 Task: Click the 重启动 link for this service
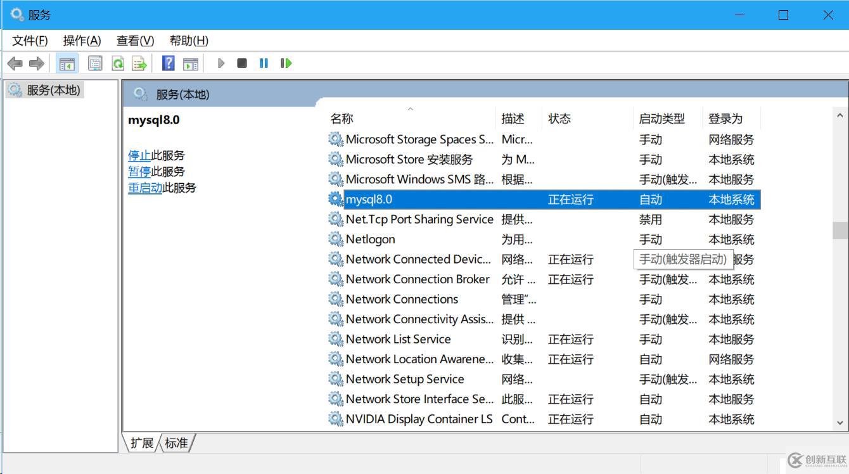(x=145, y=188)
